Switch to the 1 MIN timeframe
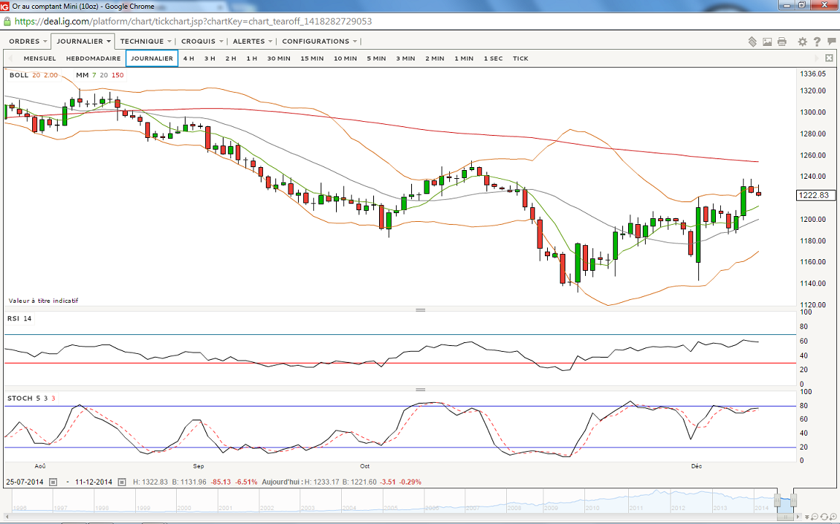The width and height of the screenshot is (840, 524). 464,58
